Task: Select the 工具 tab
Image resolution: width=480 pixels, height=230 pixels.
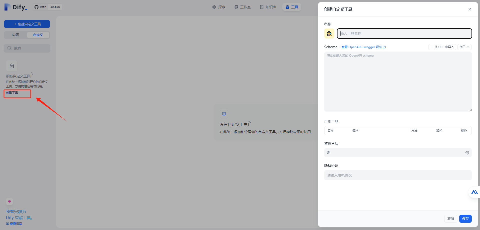Action: (292, 7)
